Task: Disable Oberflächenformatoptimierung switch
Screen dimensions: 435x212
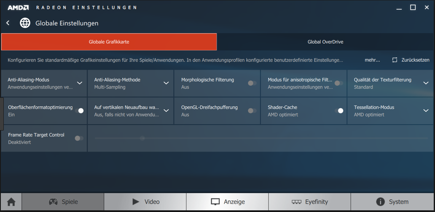Action: coord(79,110)
